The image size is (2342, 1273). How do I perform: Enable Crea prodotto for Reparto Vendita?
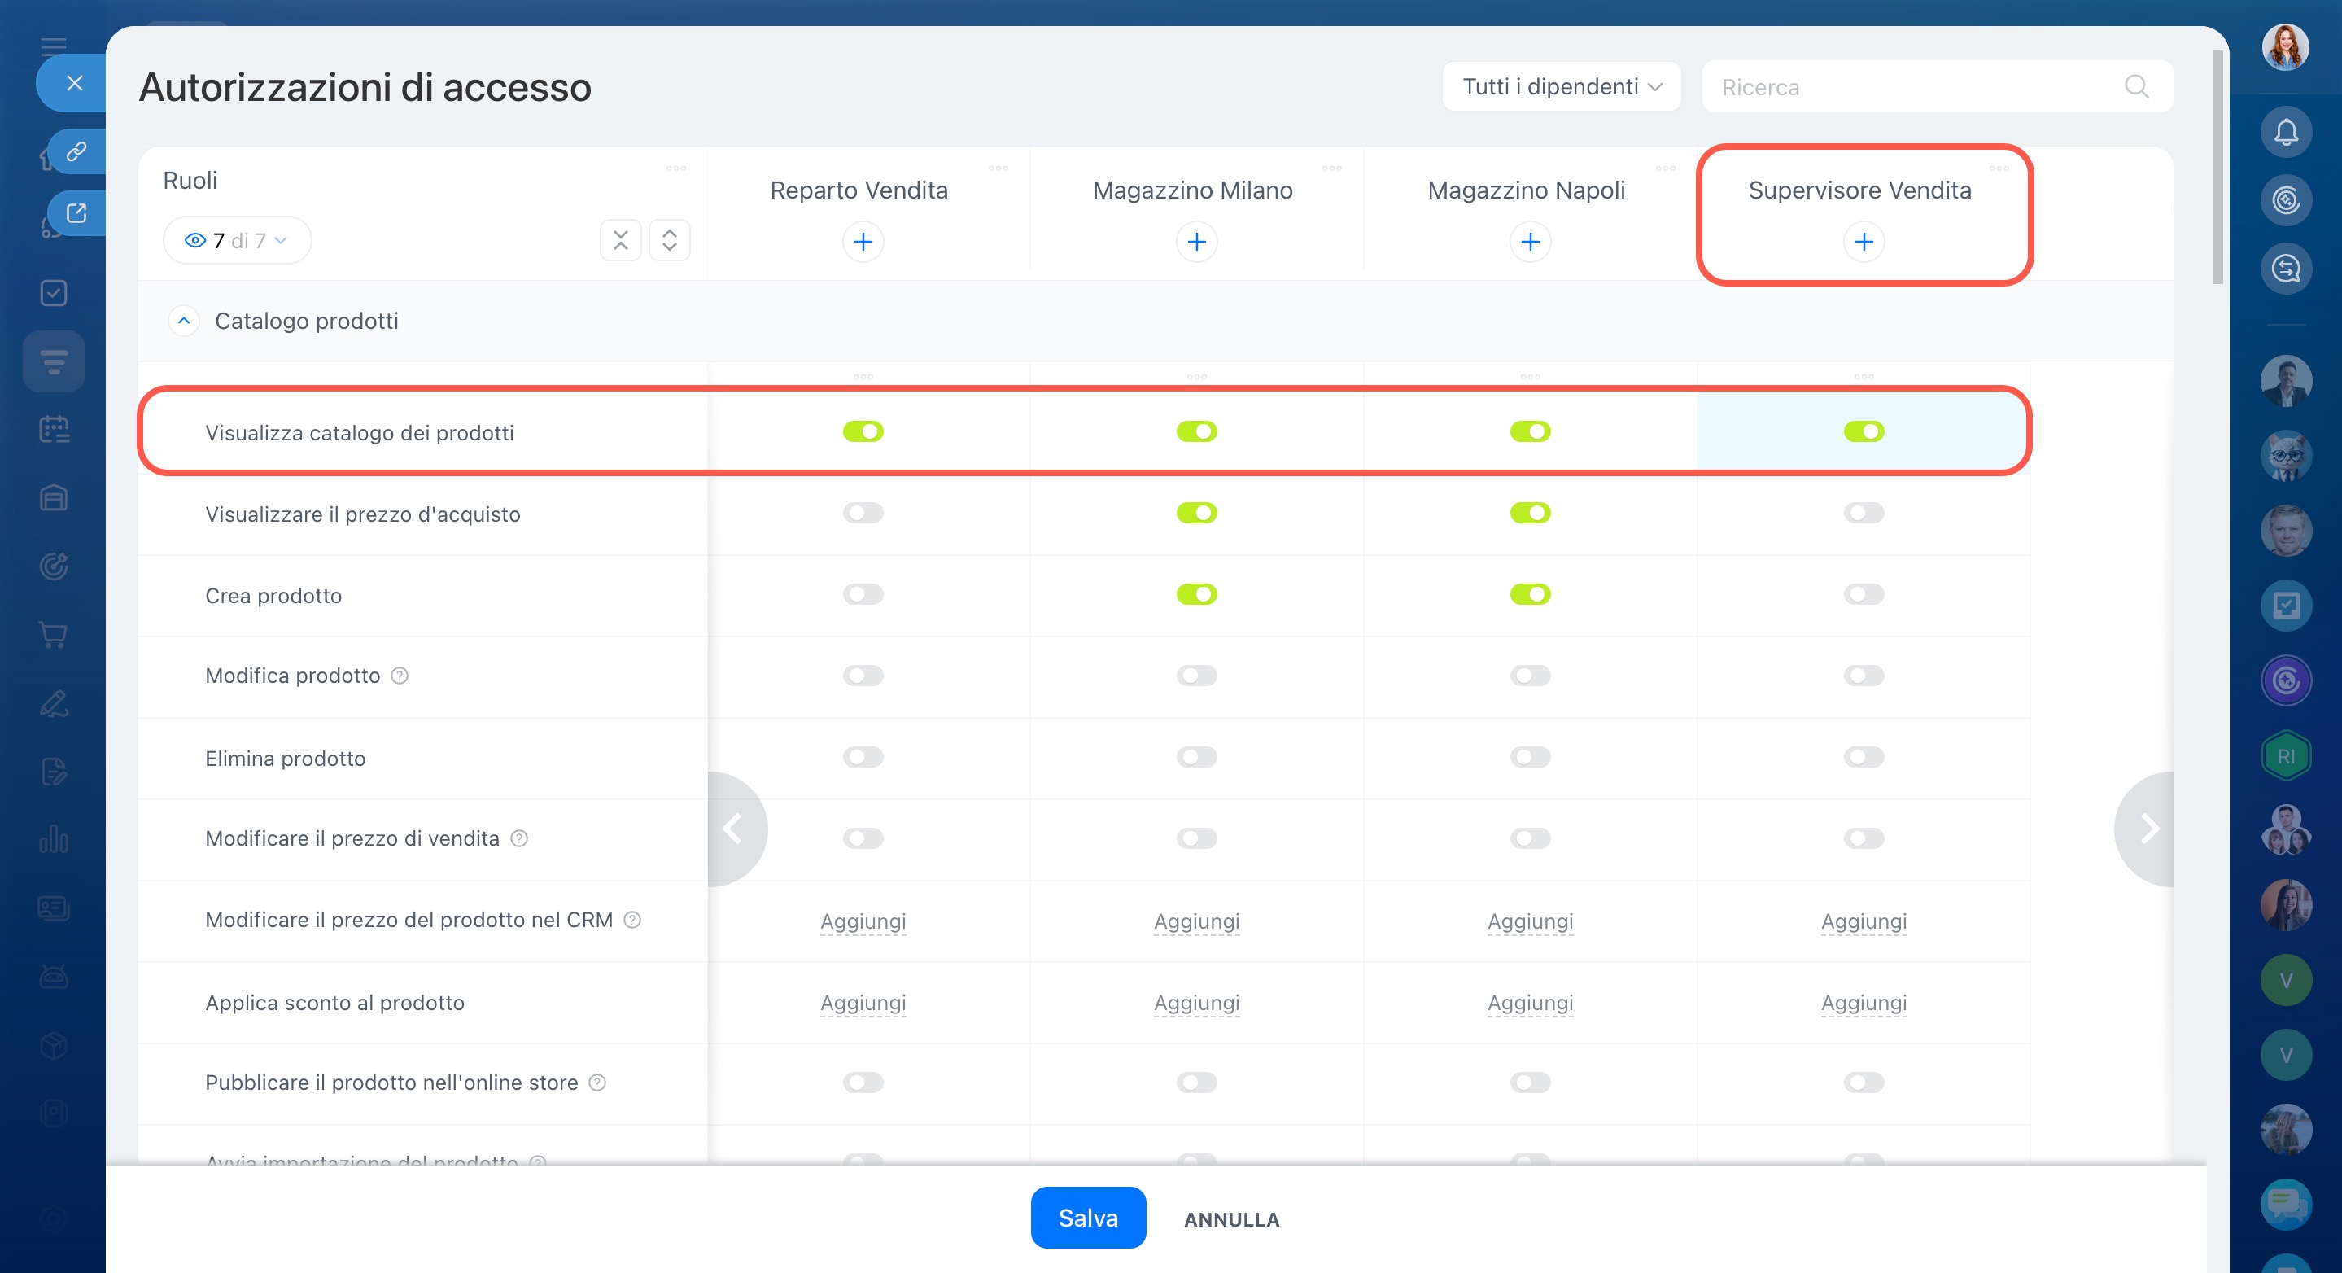click(x=862, y=595)
